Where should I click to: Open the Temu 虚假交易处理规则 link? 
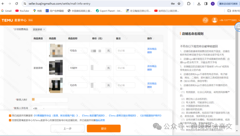coord(123,116)
